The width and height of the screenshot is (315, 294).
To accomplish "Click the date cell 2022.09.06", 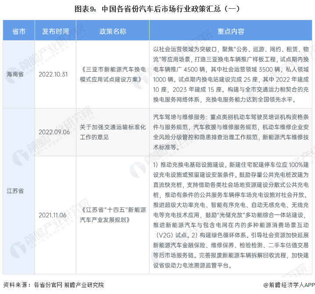I will click(x=54, y=132).
